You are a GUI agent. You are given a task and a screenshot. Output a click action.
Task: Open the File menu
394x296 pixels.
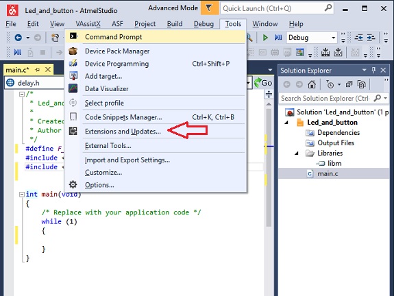click(11, 24)
